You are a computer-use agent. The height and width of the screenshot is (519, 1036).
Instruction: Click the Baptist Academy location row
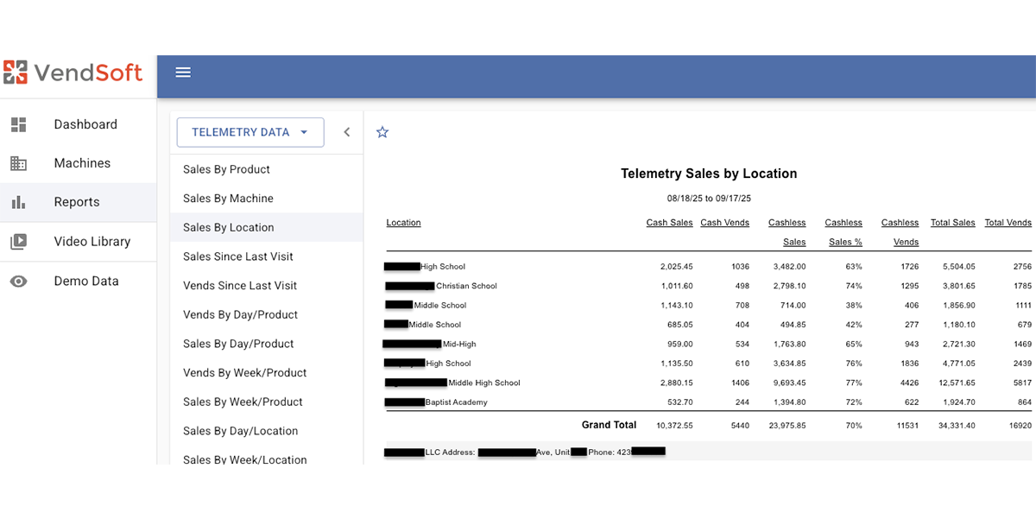coord(456,402)
